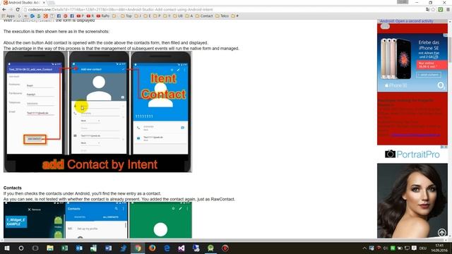
Task: Reload the page with the refresh icon
Action: click(18, 9)
